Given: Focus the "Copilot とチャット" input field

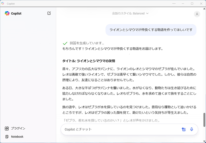Looking at the screenshot, I should pyautogui.click(x=121, y=129).
